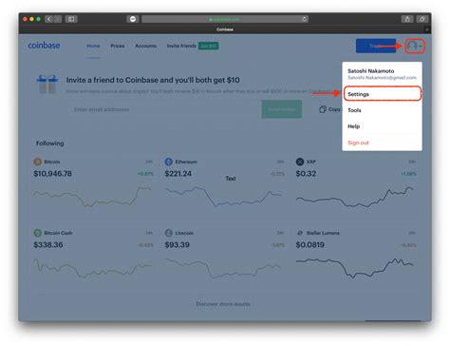
Task: Click the Litecoin coin icon
Action: click(169, 233)
